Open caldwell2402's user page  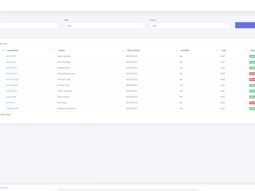12,108
